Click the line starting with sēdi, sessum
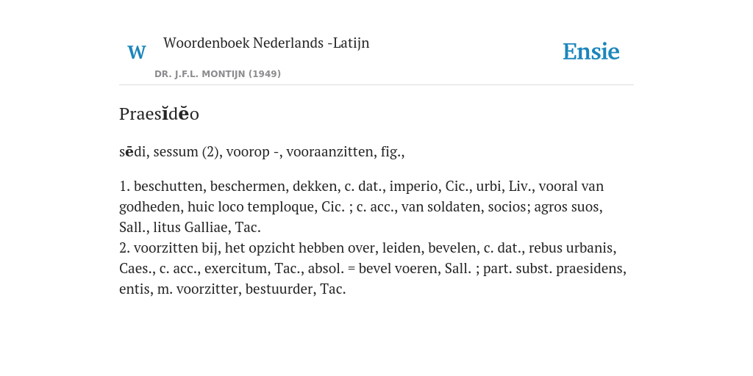Image resolution: width=753 pixels, height=376 pixels. point(262,151)
